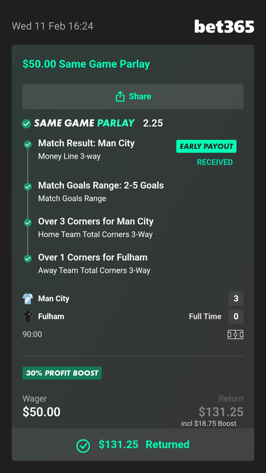Click the $131.25 return amount
The width and height of the screenshot is (266, 473).
(x=221, y=412)
